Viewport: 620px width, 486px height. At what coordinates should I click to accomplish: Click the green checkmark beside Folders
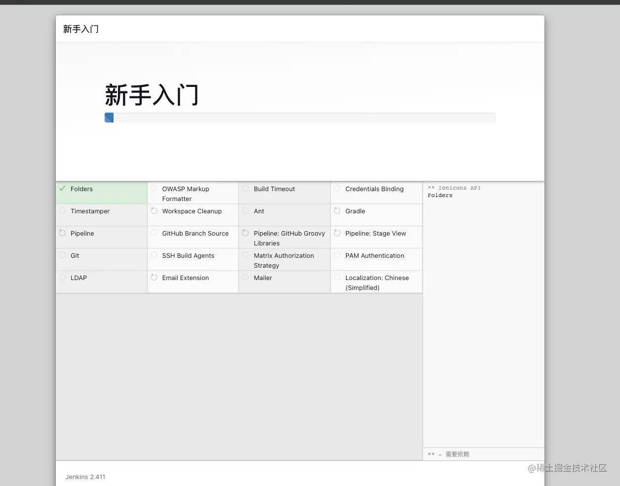pos(62,188)
